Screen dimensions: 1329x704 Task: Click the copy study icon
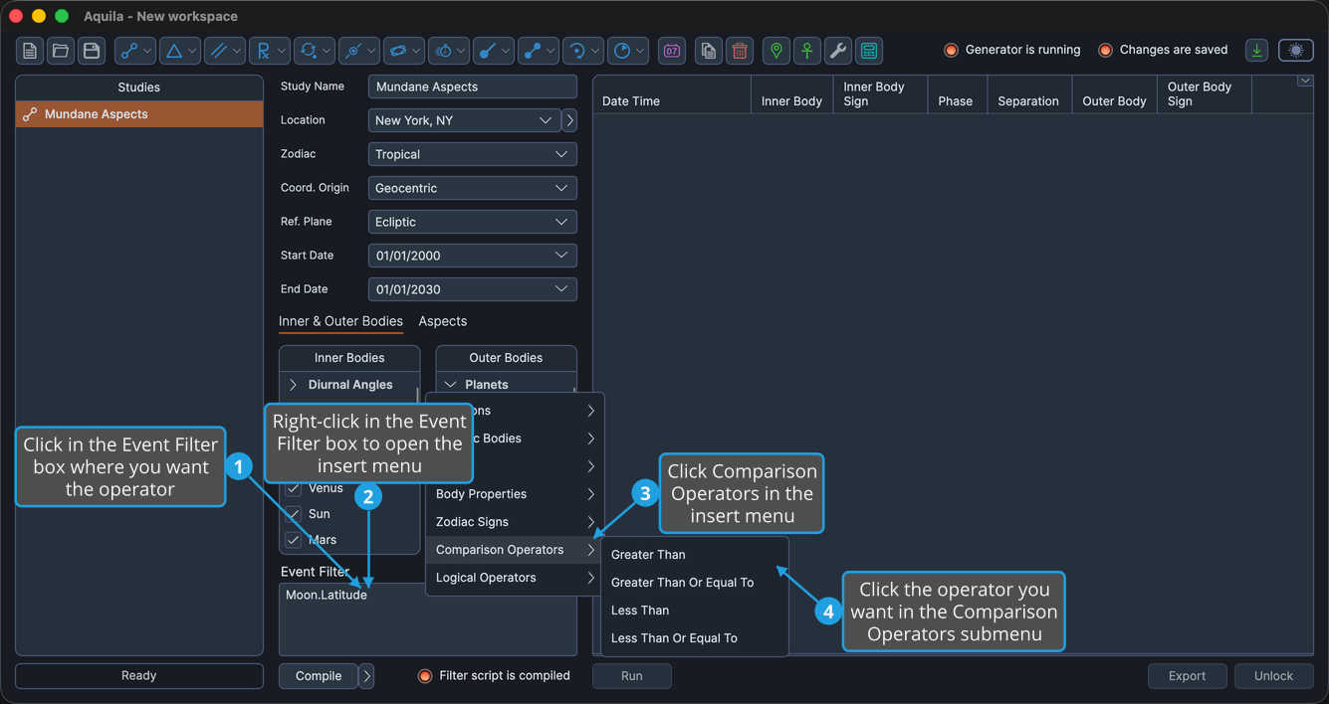[708, 51]
